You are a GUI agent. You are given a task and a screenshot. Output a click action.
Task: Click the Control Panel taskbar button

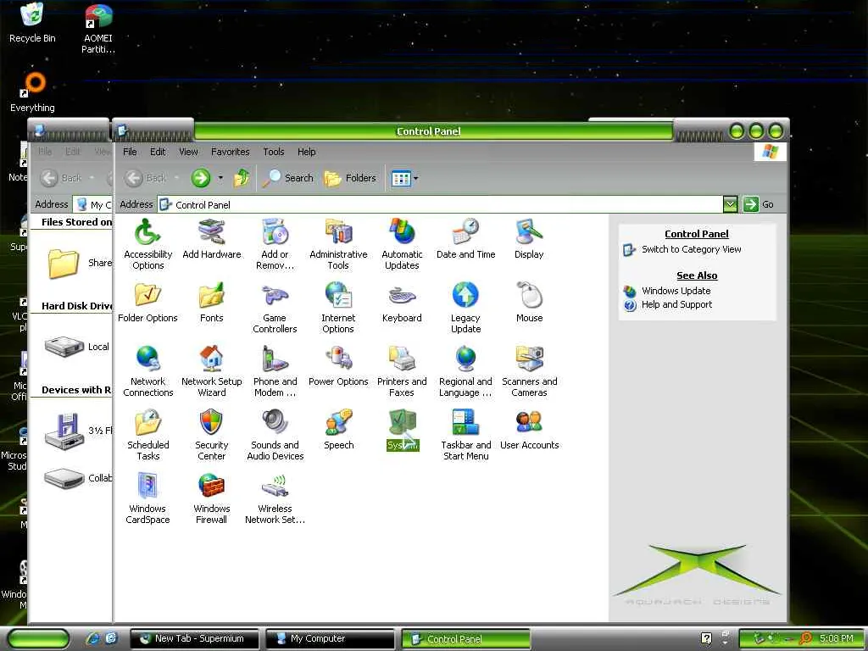pos(465,639)
